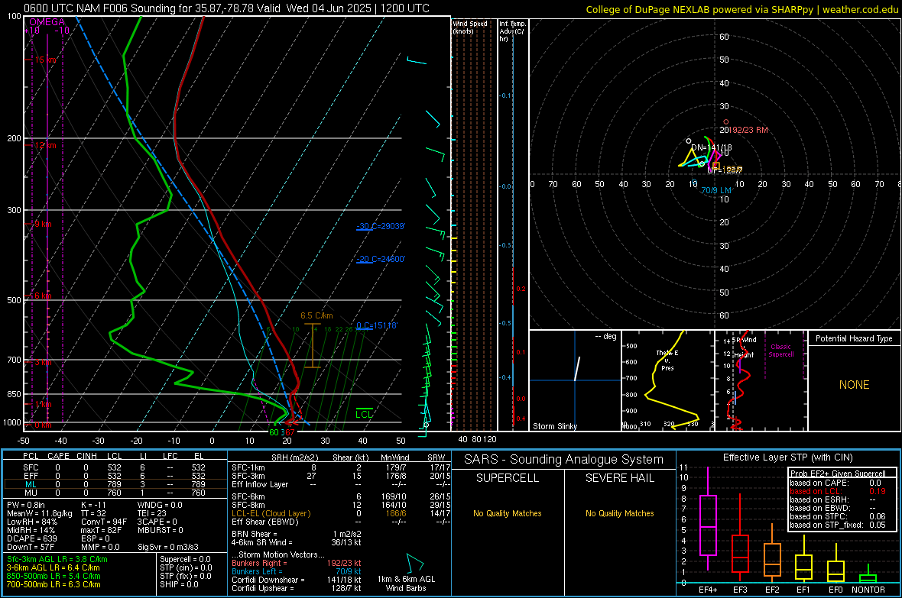Click the SFC-6km kinematics row label
This screenshot has width=902, height=598.
coord(248,496)
